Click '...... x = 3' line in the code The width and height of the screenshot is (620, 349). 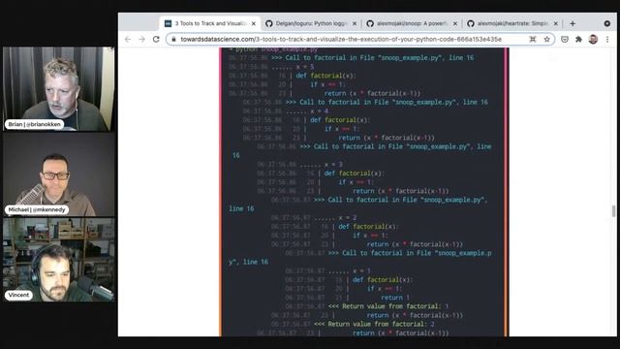[x=321, y=164]
